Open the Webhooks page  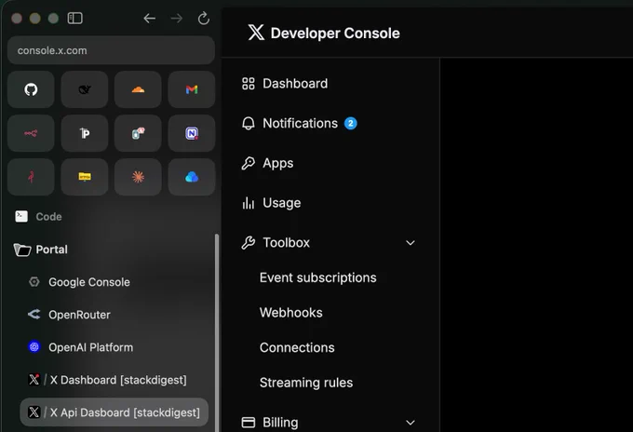291,313
